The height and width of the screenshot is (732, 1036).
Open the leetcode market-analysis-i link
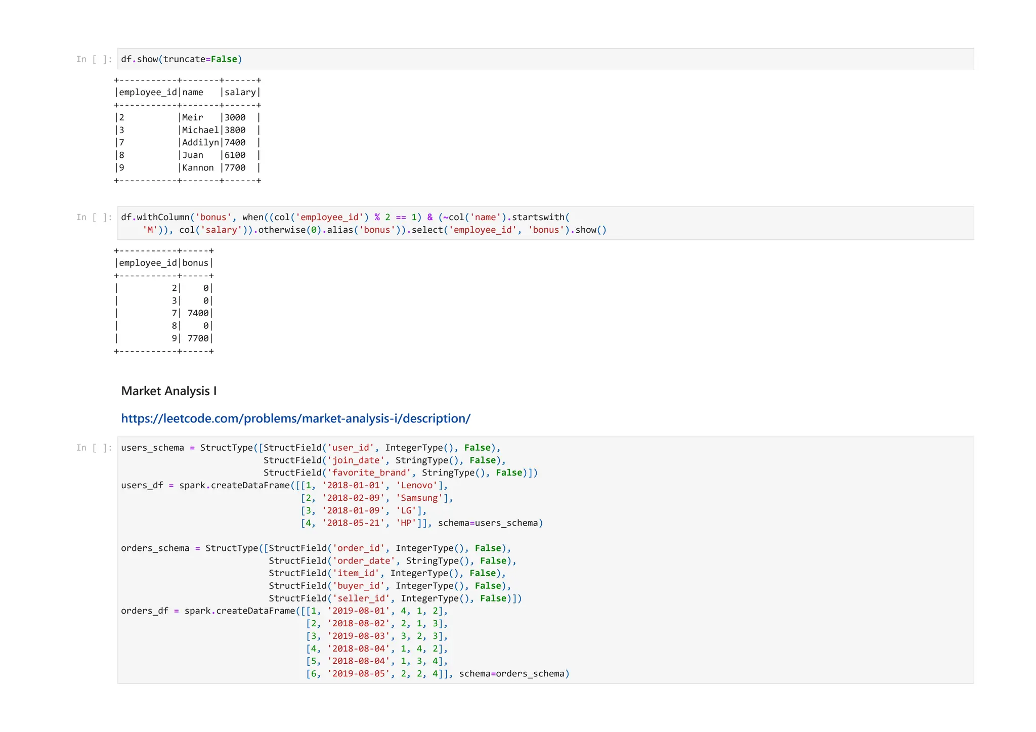click(295, 418)
